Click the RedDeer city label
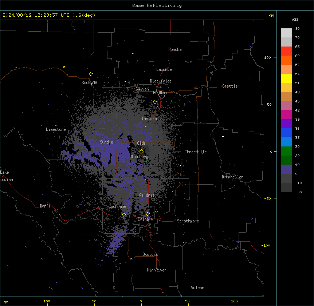The image size is (314, 306). [160, 93]
